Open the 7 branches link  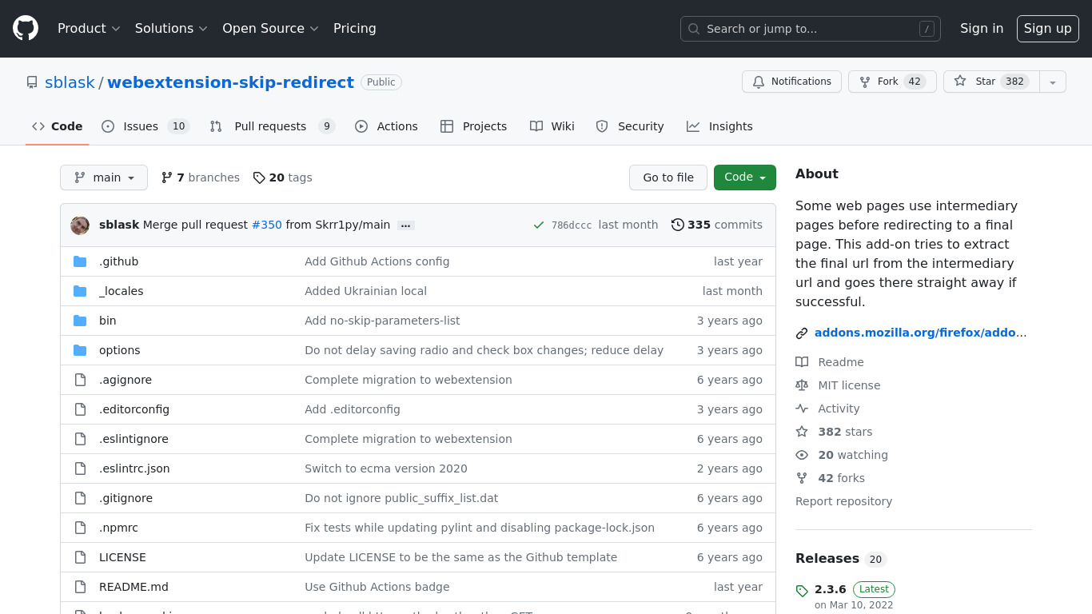point(201,177)
